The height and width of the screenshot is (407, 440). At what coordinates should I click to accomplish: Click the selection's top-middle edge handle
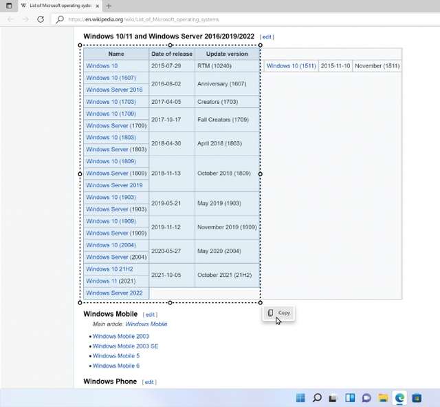170,45
